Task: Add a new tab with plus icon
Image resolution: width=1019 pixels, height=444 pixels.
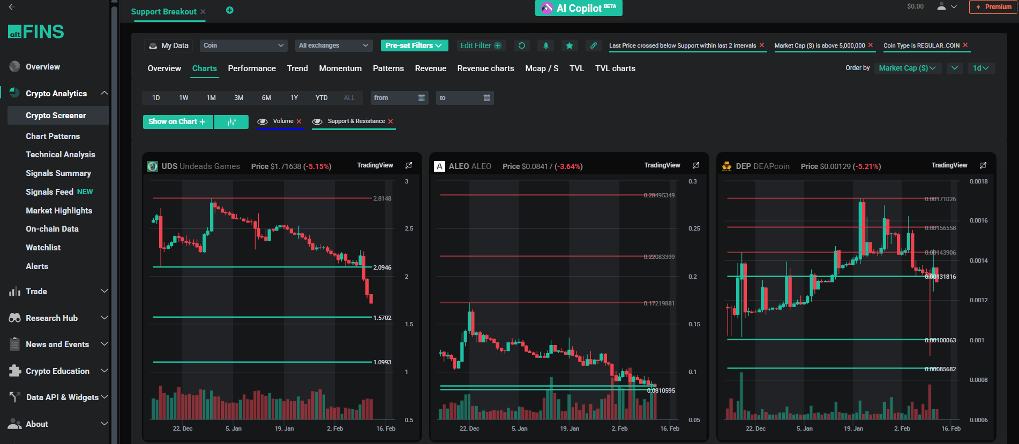Action: 229,11
